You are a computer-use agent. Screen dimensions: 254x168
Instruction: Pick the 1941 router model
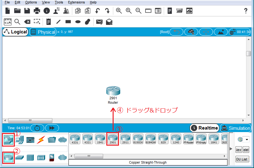[x=100, y=139]
